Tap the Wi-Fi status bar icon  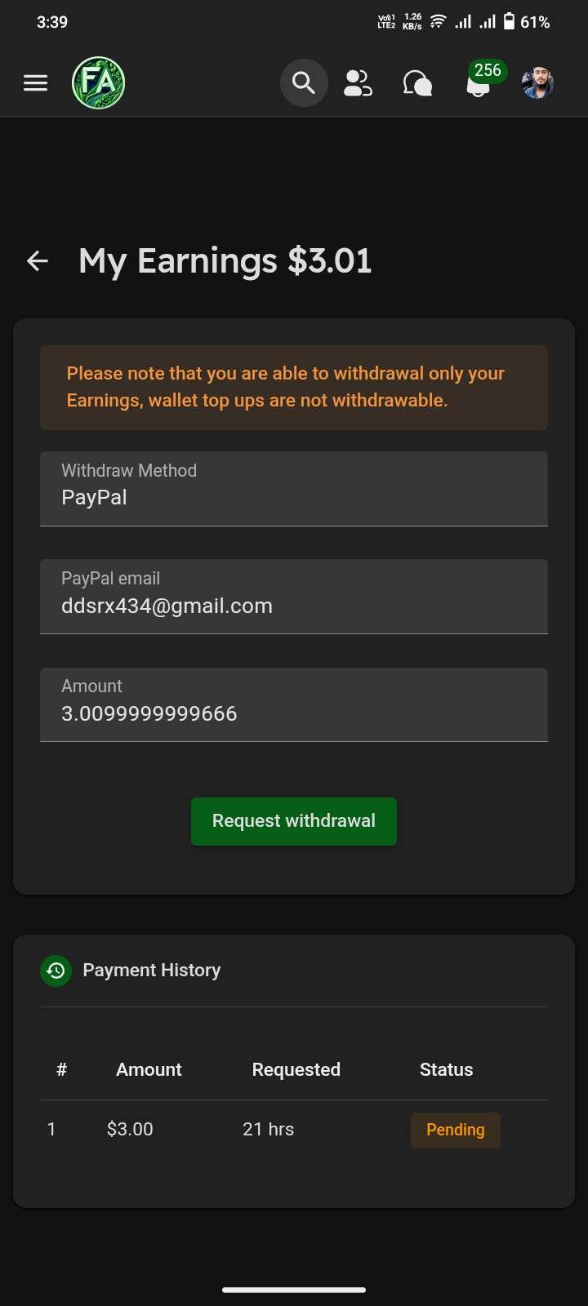(438, 22)
